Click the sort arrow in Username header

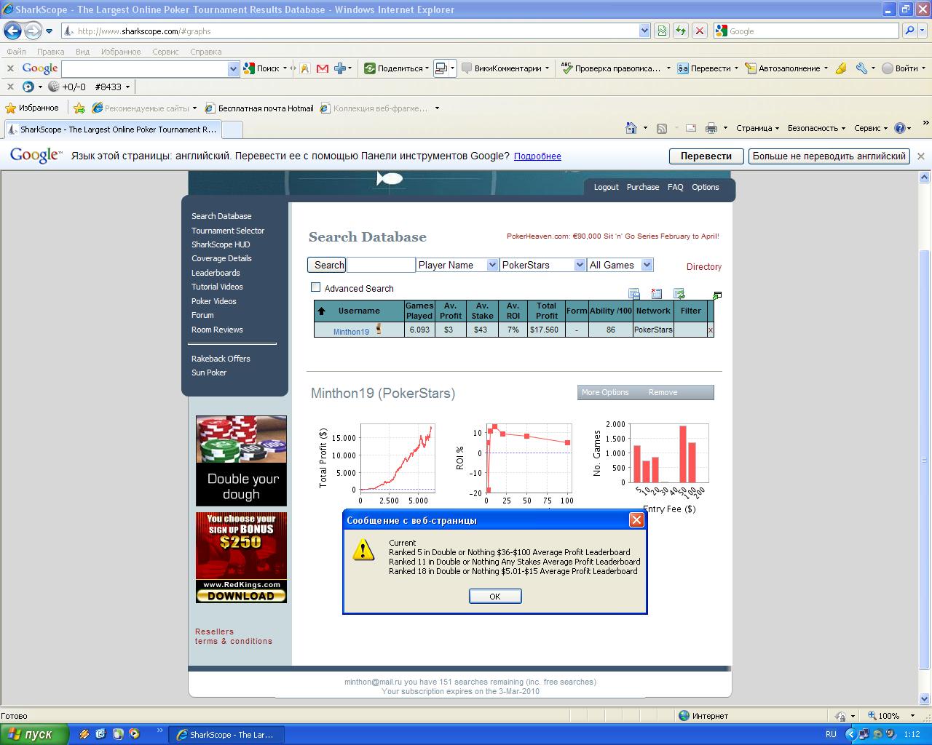coord(321,311)
